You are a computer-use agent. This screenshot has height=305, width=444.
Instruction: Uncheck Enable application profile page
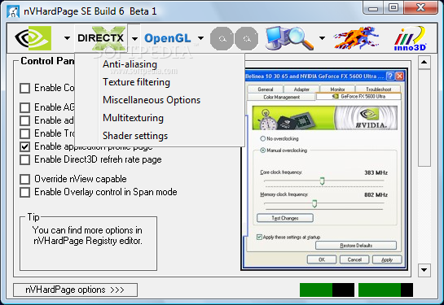coord(25,146)
